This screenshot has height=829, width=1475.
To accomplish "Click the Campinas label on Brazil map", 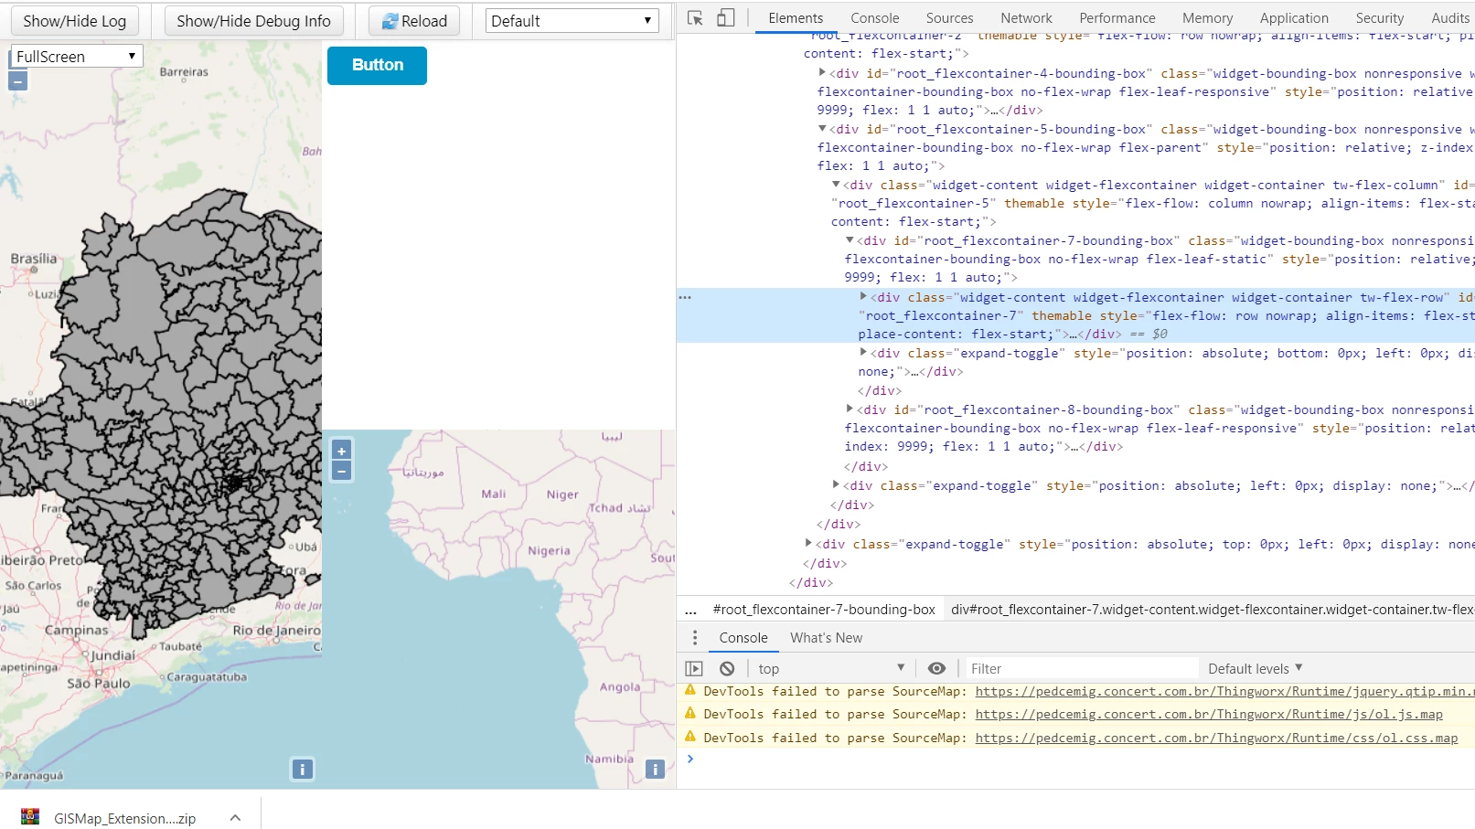I will tap(76, 631).
